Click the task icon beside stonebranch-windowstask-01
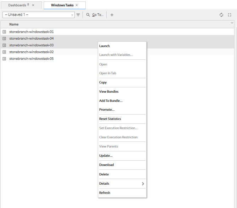 point(4,32)
